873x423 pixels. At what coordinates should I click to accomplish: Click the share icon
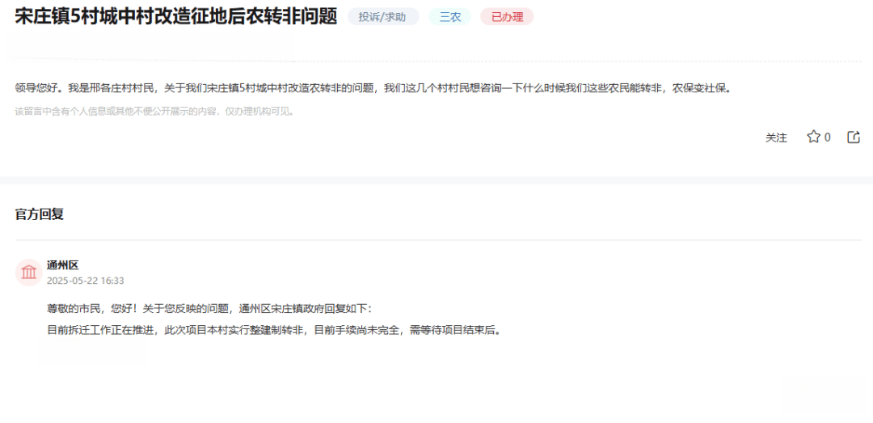point(854,137)
